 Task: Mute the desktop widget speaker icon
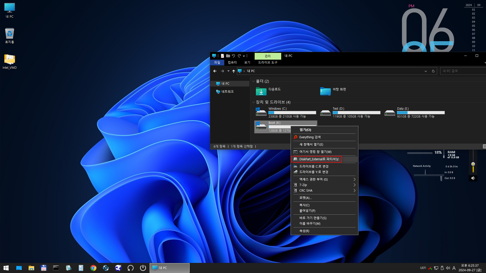pos(473,178)
